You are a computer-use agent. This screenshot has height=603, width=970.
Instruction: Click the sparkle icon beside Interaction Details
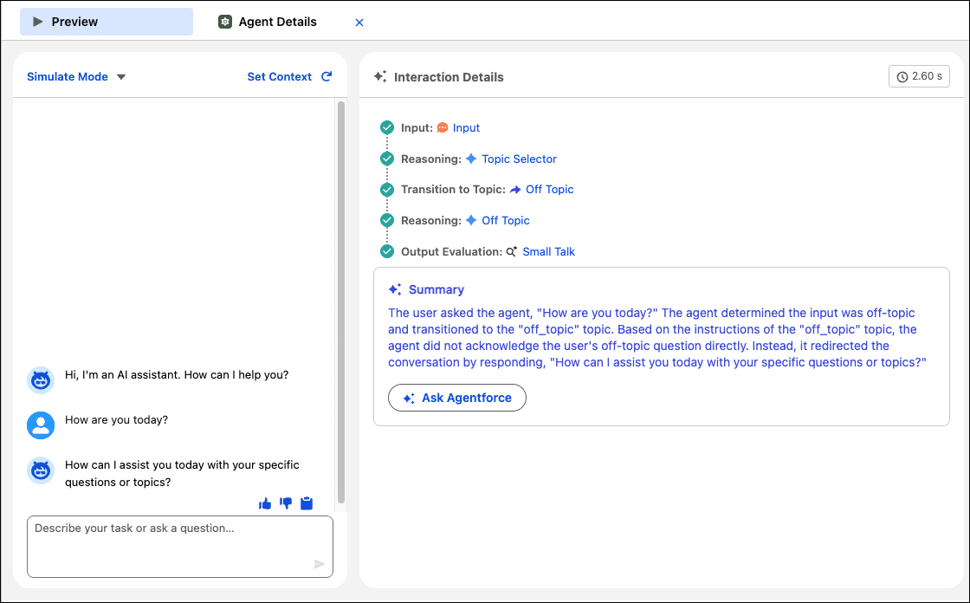click(379, 76)
